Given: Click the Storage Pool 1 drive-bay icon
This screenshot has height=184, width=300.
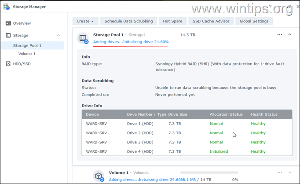Looking at the screenshot, I should [83, 38].
